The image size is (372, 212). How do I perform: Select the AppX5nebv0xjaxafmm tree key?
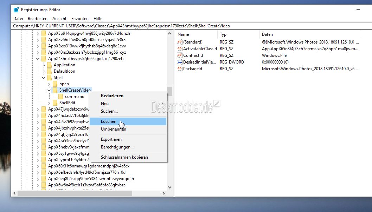[68, 147]
